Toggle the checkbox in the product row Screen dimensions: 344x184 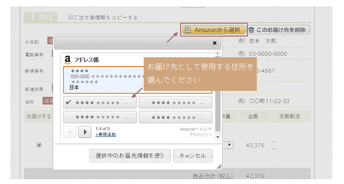[39, 145]
